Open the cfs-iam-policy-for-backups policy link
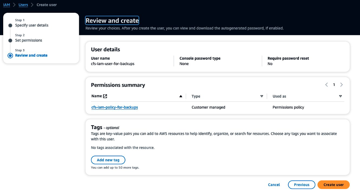 [114, 107]
